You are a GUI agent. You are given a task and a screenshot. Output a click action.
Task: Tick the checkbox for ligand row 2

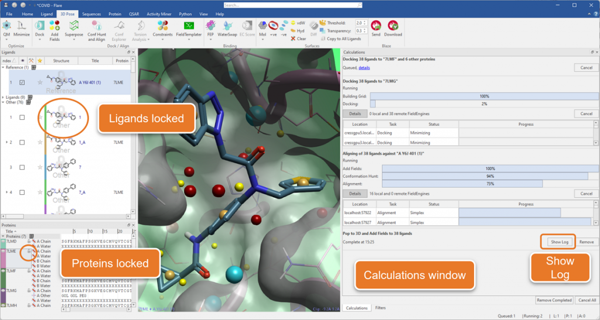pyautogui.click(x=22, y=142)
